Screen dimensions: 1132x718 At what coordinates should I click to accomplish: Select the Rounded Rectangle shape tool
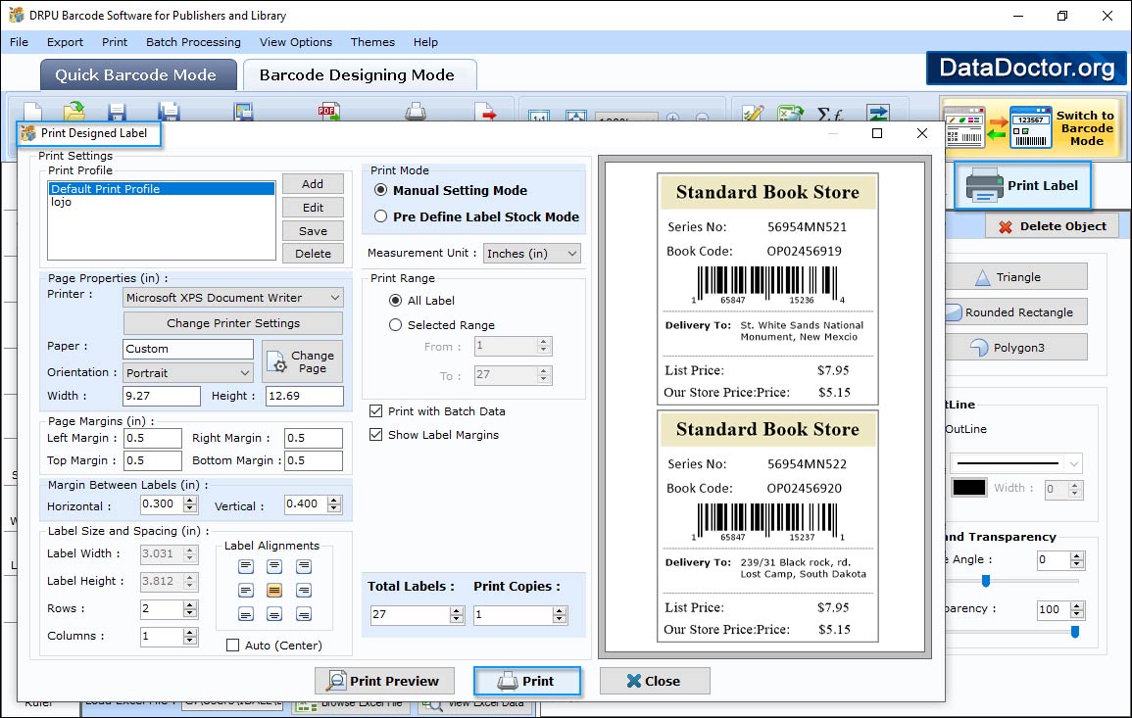pyautogui.click(x=1016, y=312)
